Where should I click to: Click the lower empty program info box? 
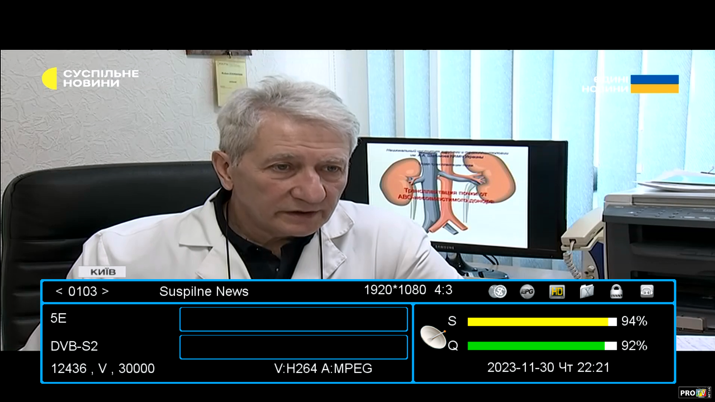[293, 347]
